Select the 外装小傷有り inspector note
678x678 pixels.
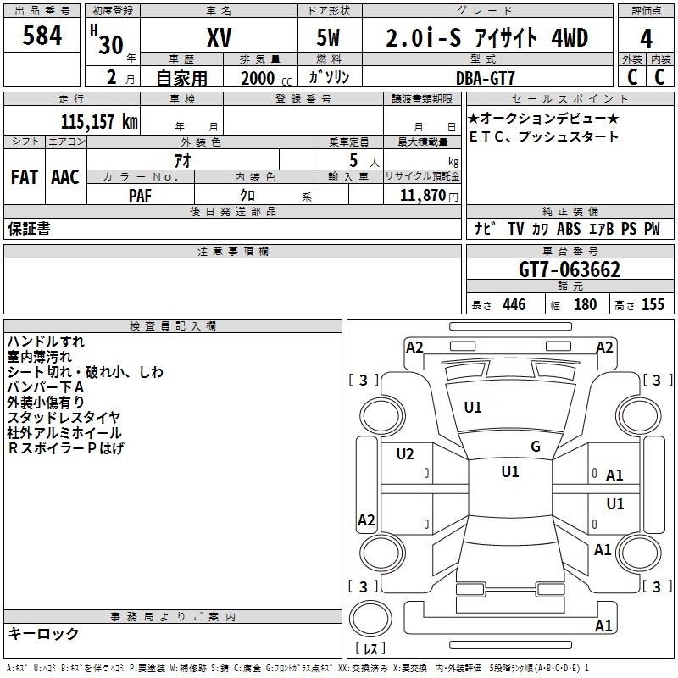point(46,402)
